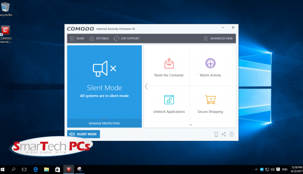Viewport: 303px width, 174px height.
Task: Select Recycle Bin desktop icon
Action: pyautogui.click(x=5, y=9)
